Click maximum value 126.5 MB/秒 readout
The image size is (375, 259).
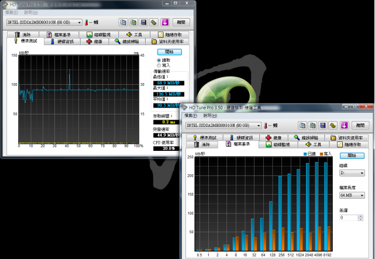click(168, 94)
